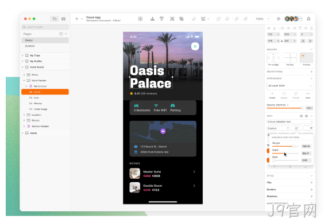The height and width of the screenshot is (224, 324).
Task: Click the flip vertical button in inspector
Action: 310,41
